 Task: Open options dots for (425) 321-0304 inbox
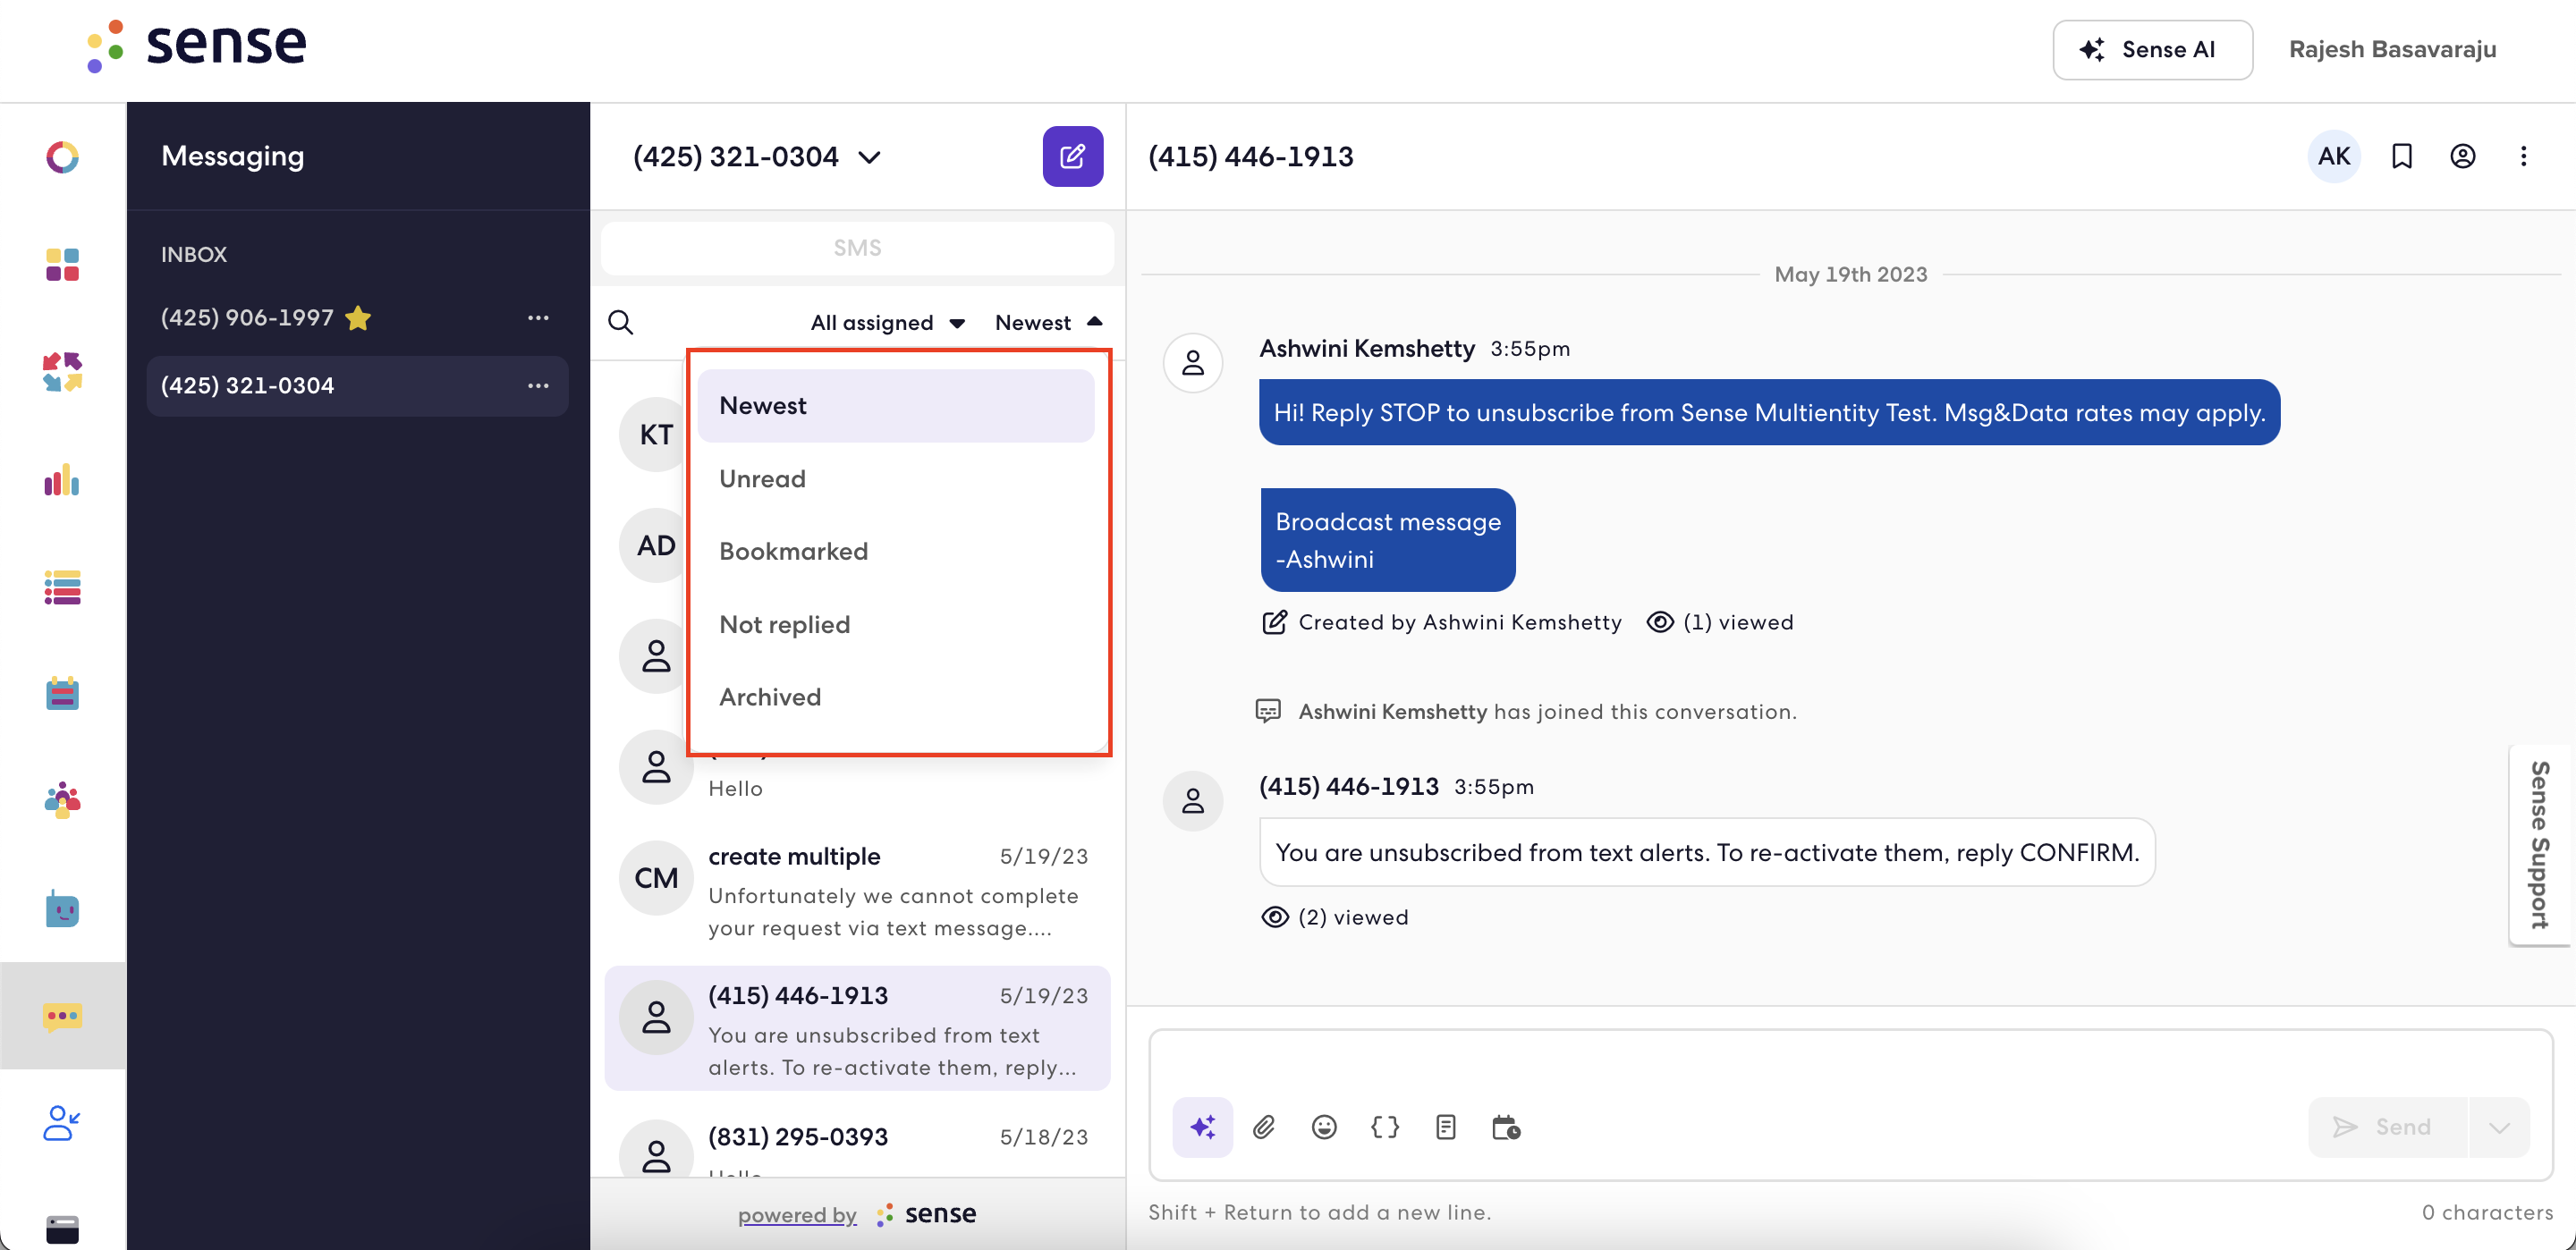[x=538, y=386]
